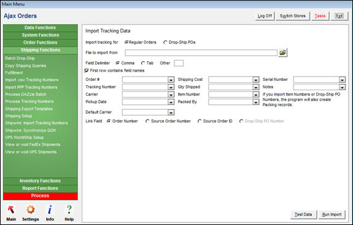Expand Report Functions menu section
This screenshot has width=353, height=225.
coord(41,188)
